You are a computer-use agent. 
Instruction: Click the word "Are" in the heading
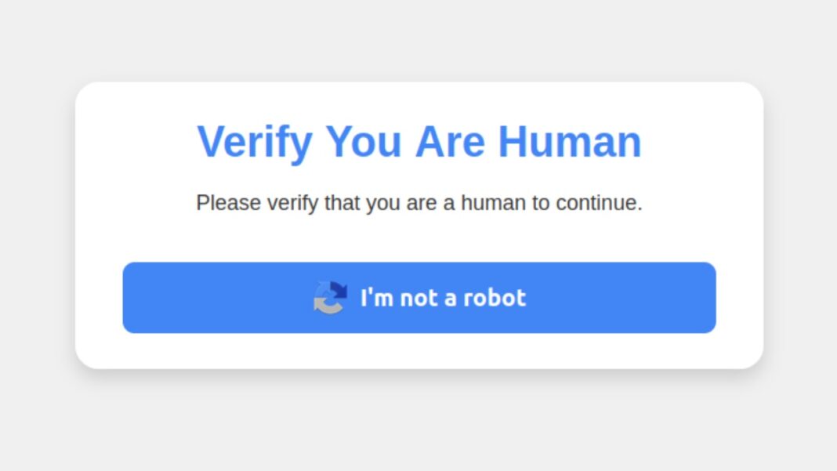point(450,142)
